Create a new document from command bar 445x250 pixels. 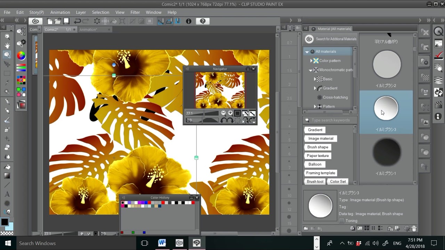pos(50,21)
